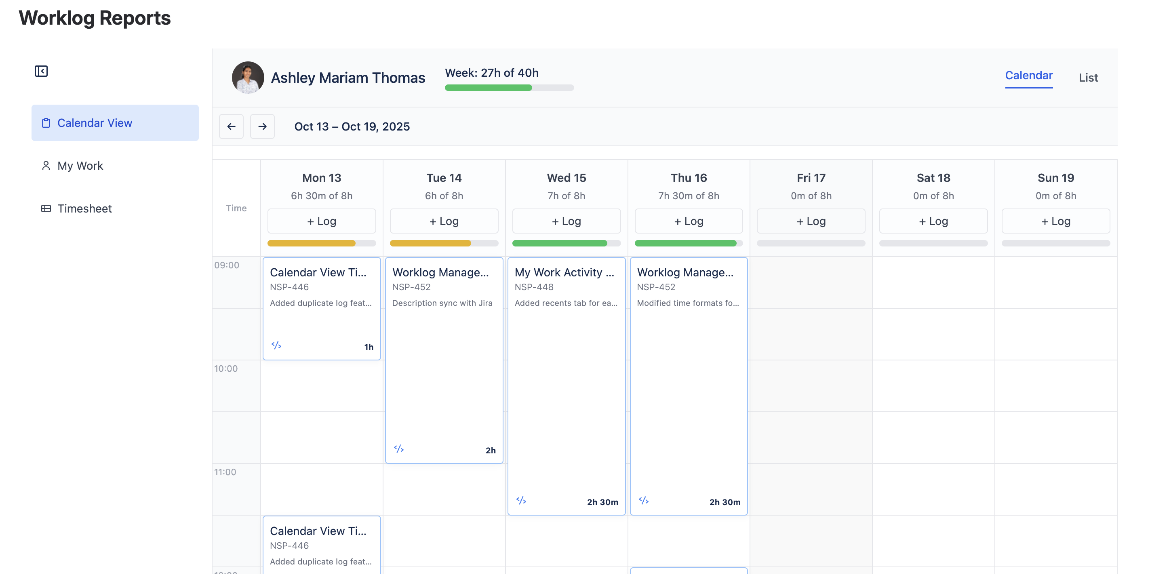
Task: Select the Calendar tab
Action: 1028,76
